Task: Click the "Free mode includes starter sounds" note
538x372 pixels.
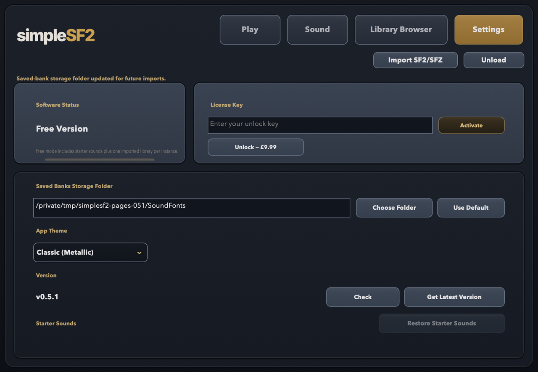Action: click(107, 151)
